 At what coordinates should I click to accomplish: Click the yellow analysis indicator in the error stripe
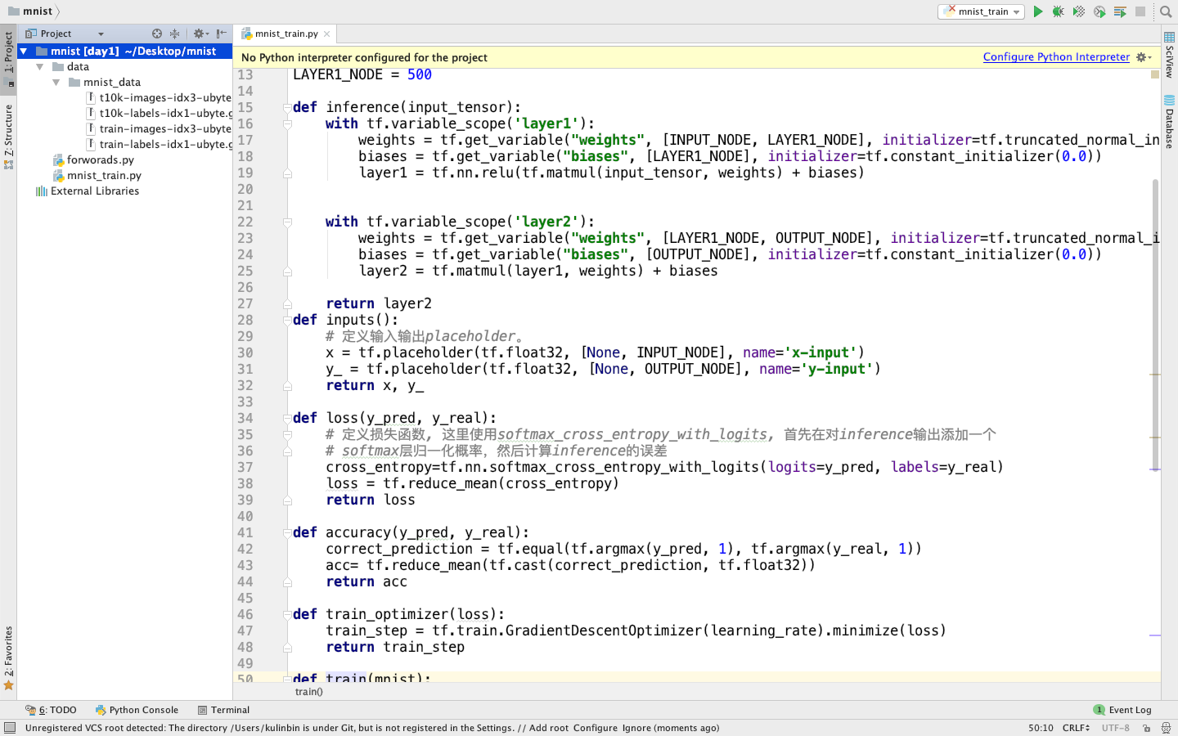click(x=1155, y=74)
